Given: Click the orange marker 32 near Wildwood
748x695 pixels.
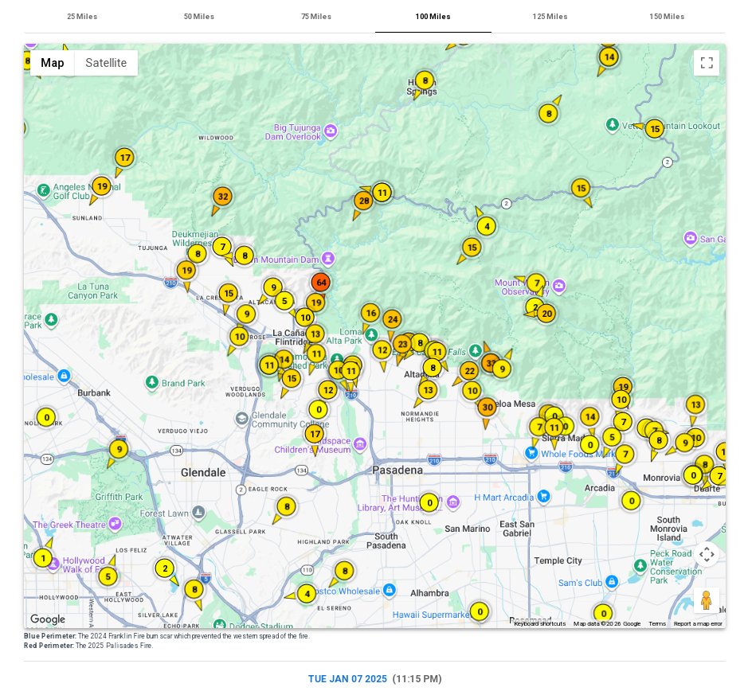Looking at the screenshot, I should click(x=223, y=197).
